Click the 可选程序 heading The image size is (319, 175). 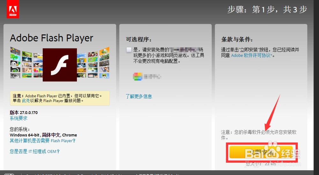click(x=139, y=39)
